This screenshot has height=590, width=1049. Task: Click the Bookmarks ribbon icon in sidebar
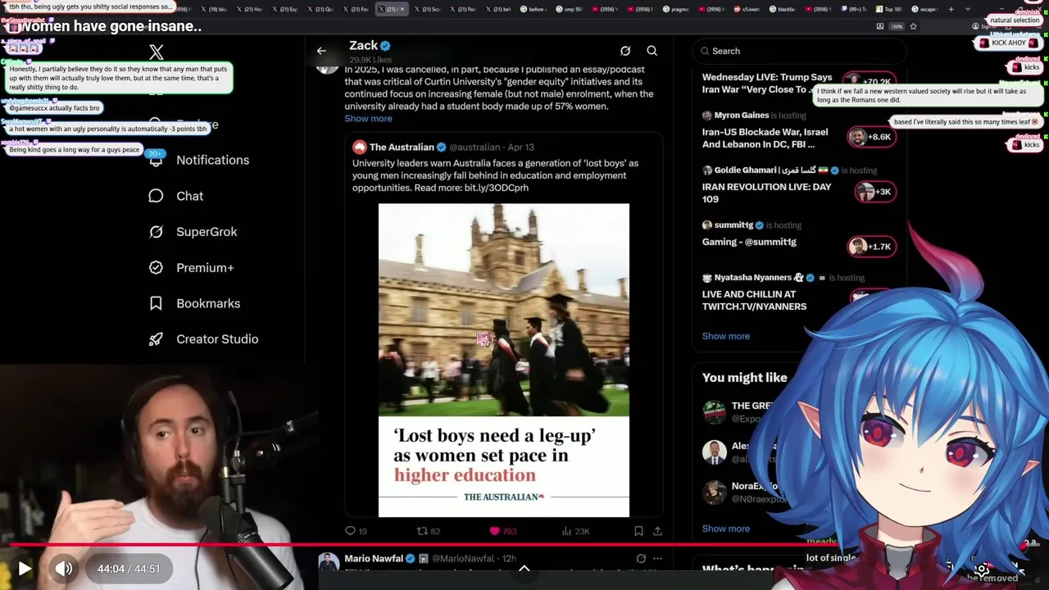click(x=156, y=303)
